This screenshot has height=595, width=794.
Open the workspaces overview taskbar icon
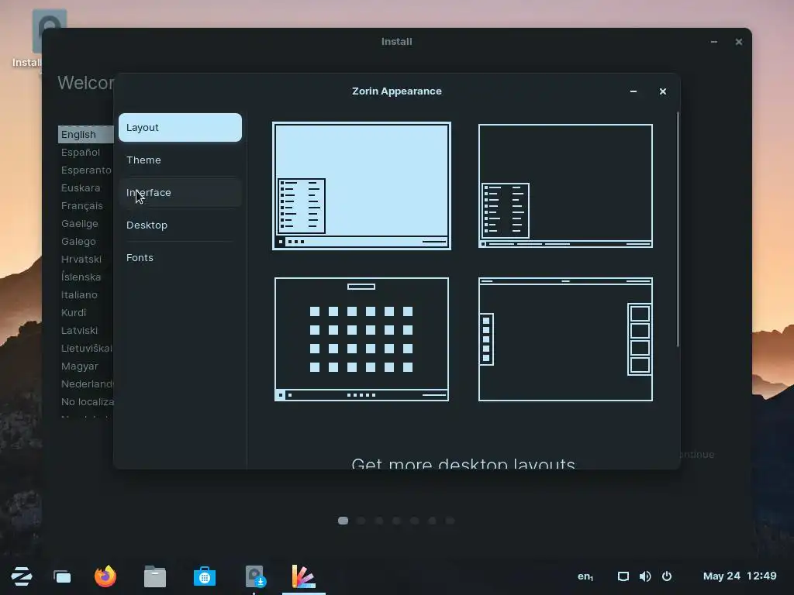click(x=62, y=576)
